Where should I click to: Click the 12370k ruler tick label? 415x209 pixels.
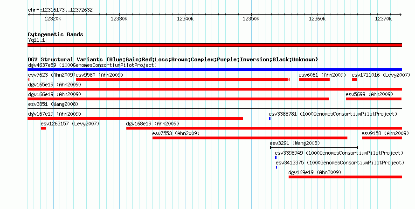click(x=383, y=19)
